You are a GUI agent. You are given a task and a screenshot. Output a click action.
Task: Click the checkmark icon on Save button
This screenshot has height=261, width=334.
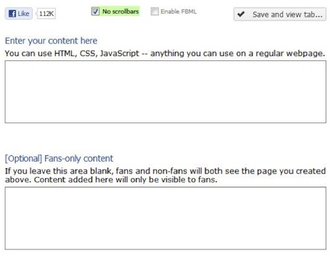(241, 14)
